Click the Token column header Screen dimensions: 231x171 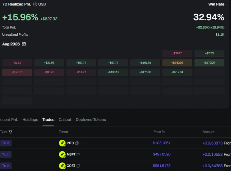(63, 132)
